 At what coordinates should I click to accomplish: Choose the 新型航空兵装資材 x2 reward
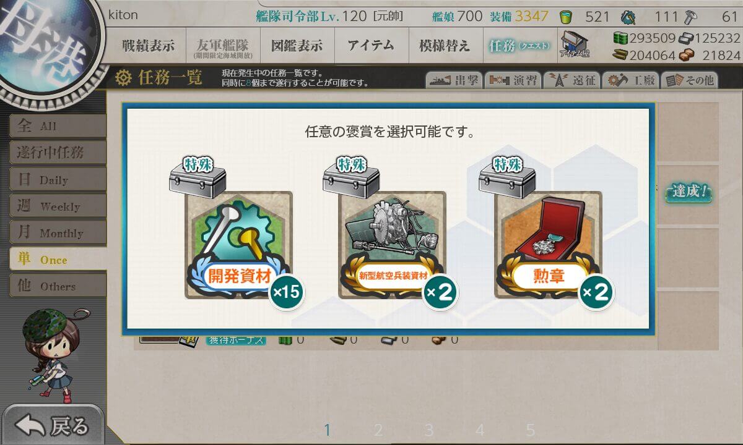[392, 244]
